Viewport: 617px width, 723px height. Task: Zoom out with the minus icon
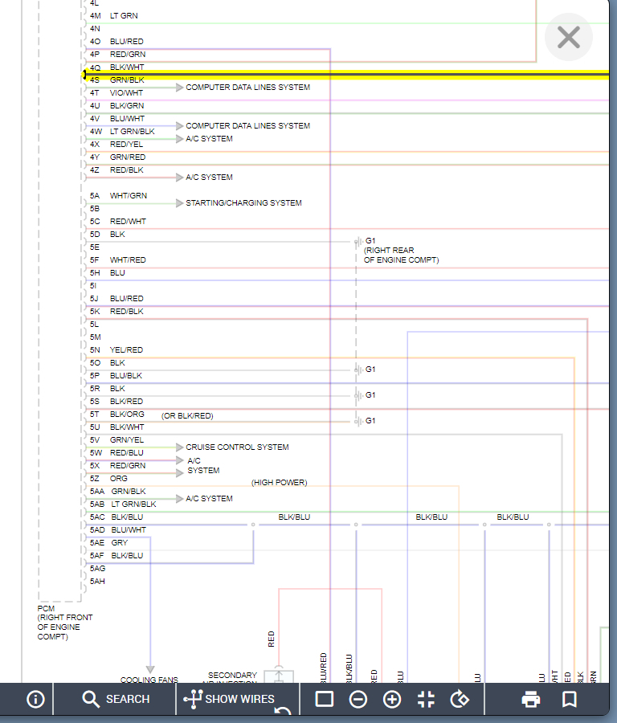pyautogui.click(x=358, y=699)
